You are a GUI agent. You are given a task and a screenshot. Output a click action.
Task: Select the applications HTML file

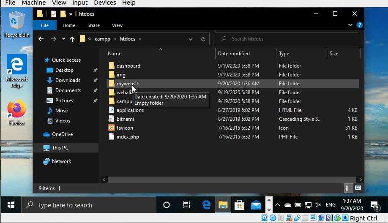pos(130,110)
